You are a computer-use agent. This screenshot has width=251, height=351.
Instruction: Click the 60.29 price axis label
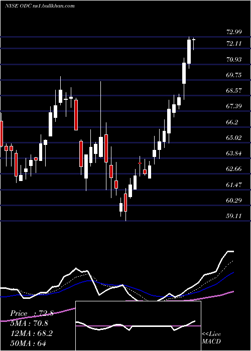pos(234,201)
